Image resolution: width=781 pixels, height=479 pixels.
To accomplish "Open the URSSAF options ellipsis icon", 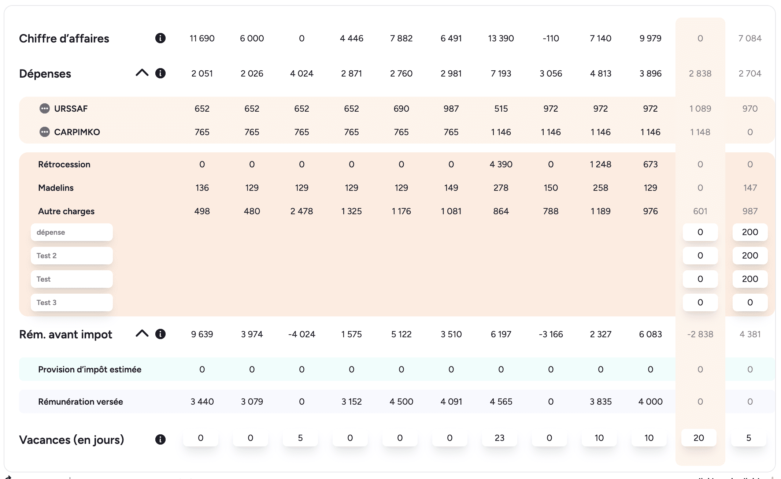I will 44,108.
